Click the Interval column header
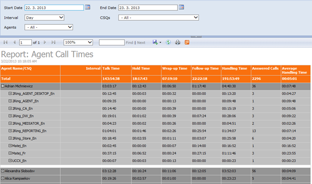The image size is (312, 184). point(81,70)
